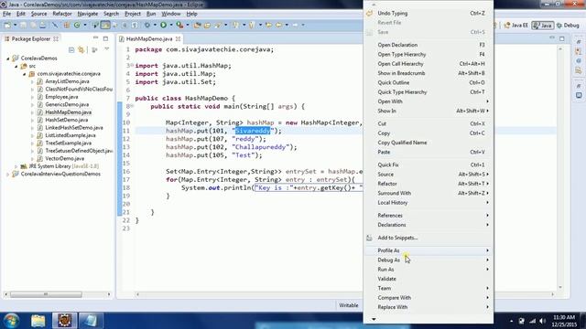This screenshot has height=329, width=586.
Task: Close the HashMapDemo.java editor tab
Action: (x=179, y=38)
